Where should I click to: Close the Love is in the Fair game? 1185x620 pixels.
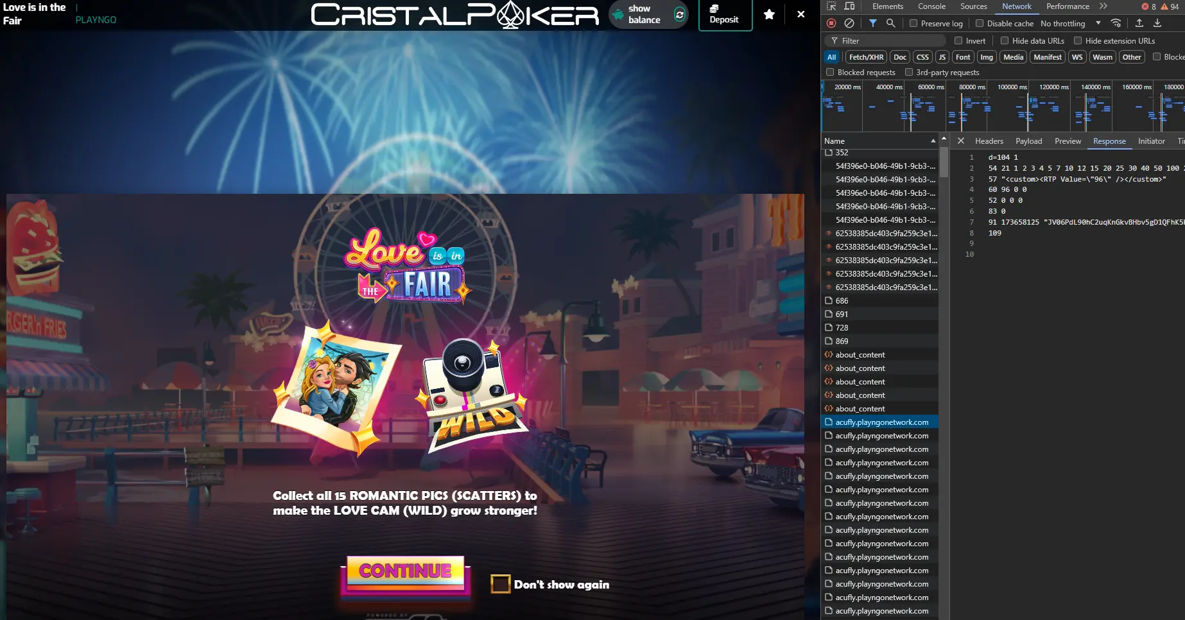[x=801, y=14]
